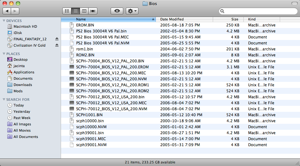Click the toolbar hide pill button
Screen dimensions: 300x166
294,3
